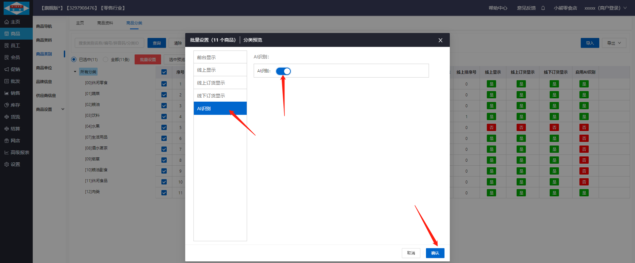Open 商品单位 in the submenu
Image resolution: width=635 pixels, height=263 pixels.
[44, 68]
